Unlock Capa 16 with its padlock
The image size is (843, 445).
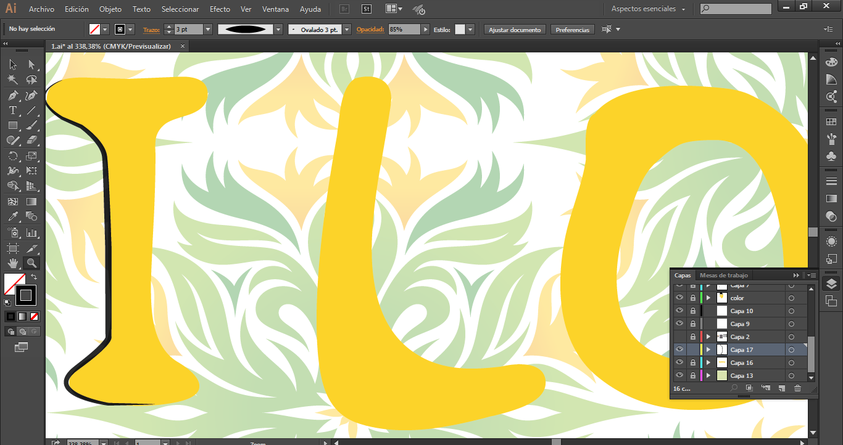point(692,362)
